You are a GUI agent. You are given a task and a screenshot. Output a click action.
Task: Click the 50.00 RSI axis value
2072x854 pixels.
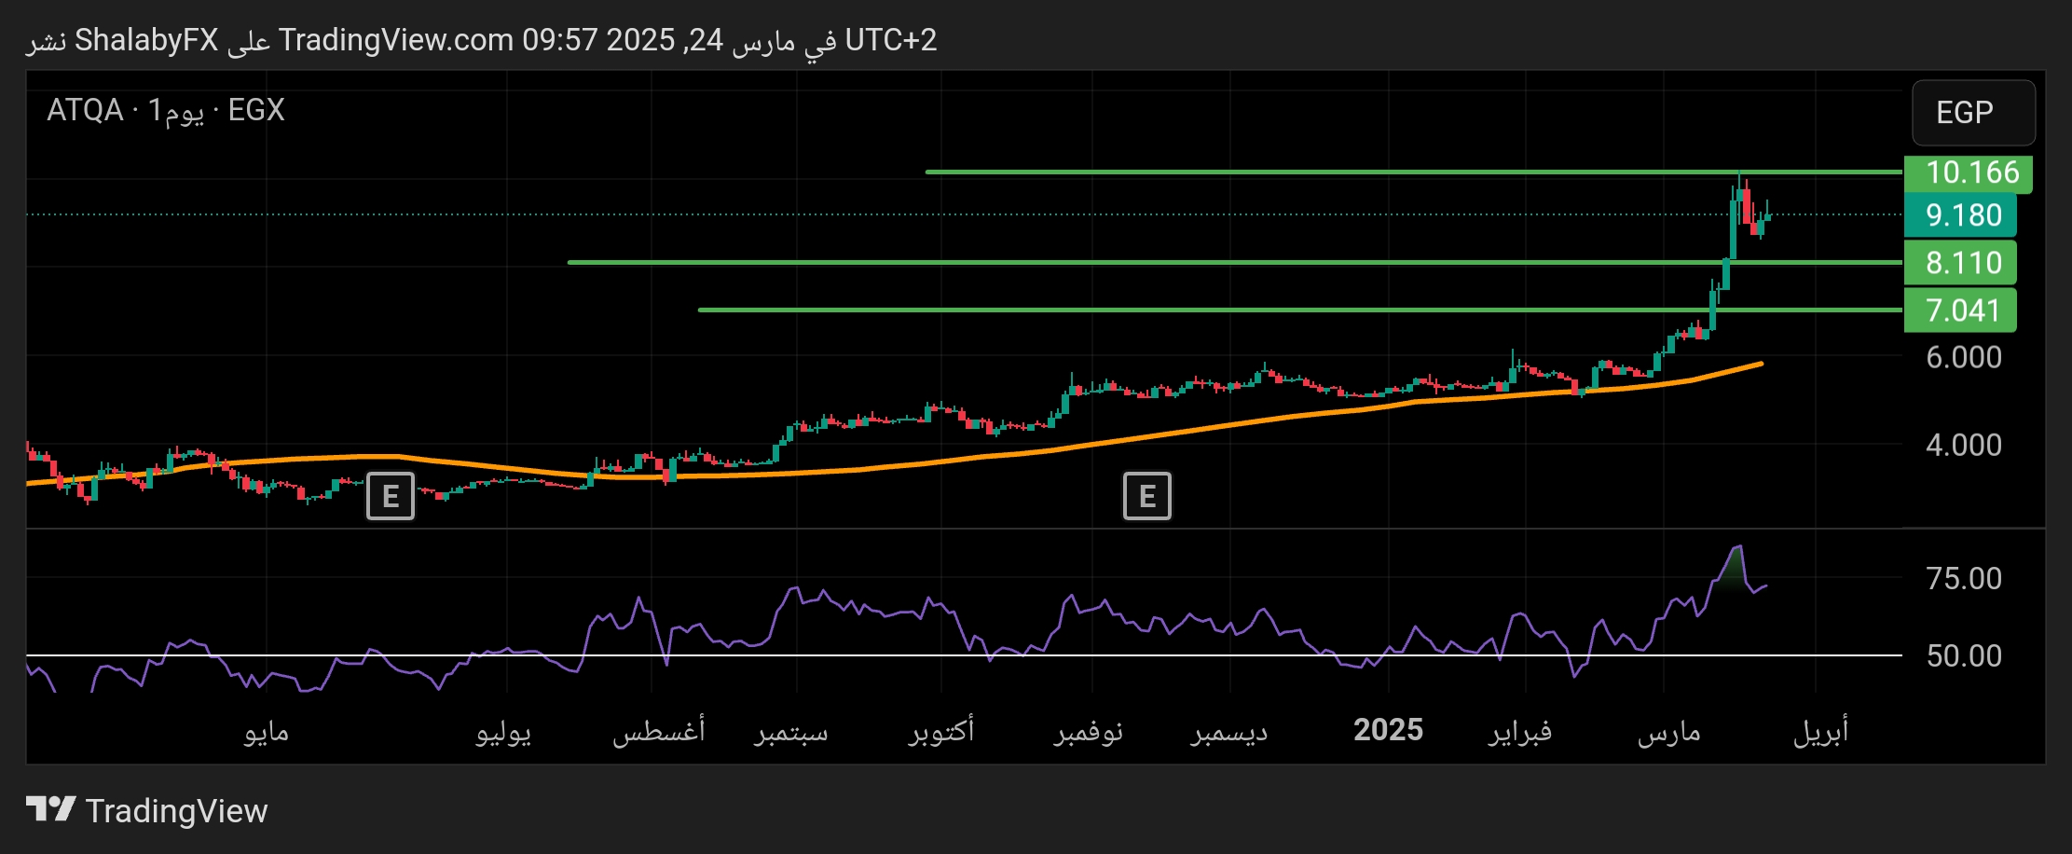tap(1963, 655)
